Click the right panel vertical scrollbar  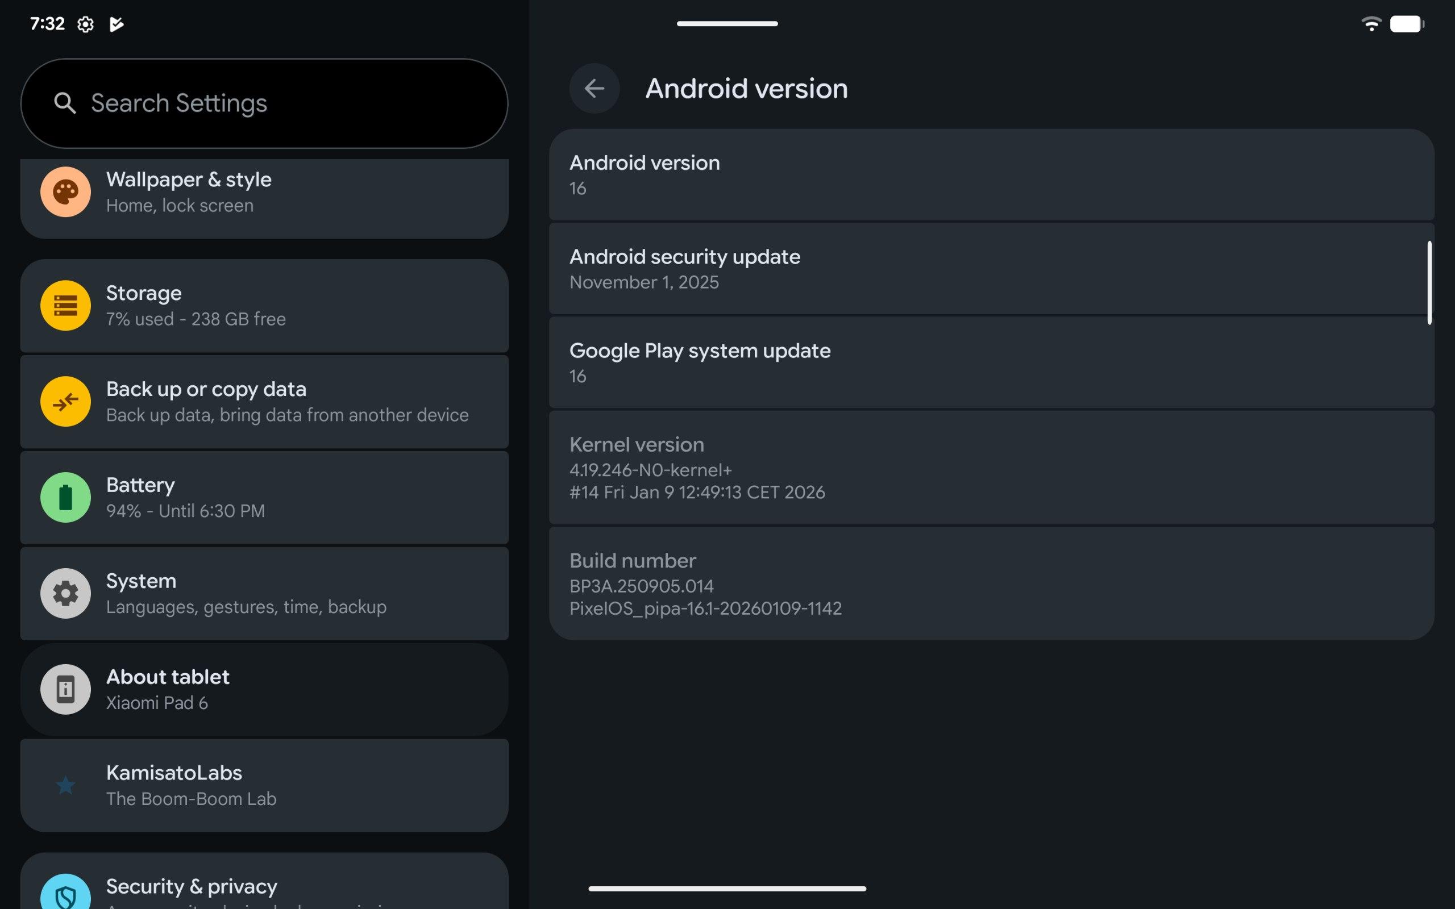point(1429,282)
